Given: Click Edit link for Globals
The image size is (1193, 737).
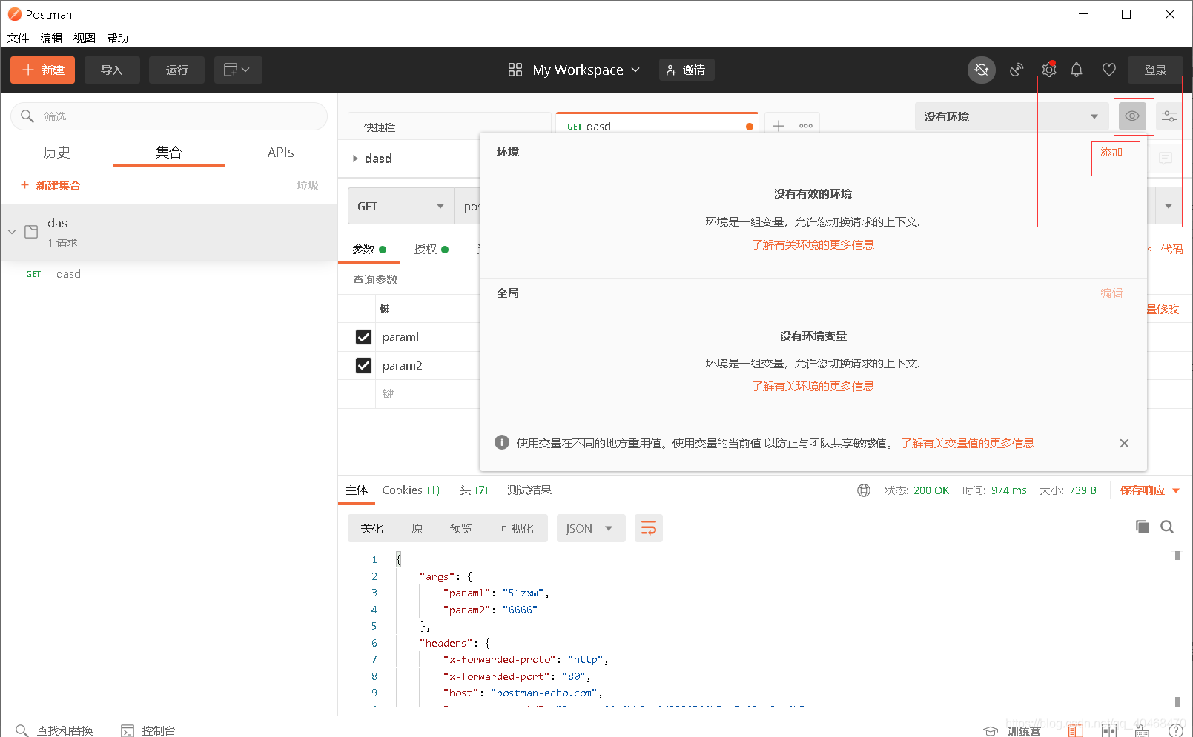Looking at the screenshot, I should coord(1111,293).
